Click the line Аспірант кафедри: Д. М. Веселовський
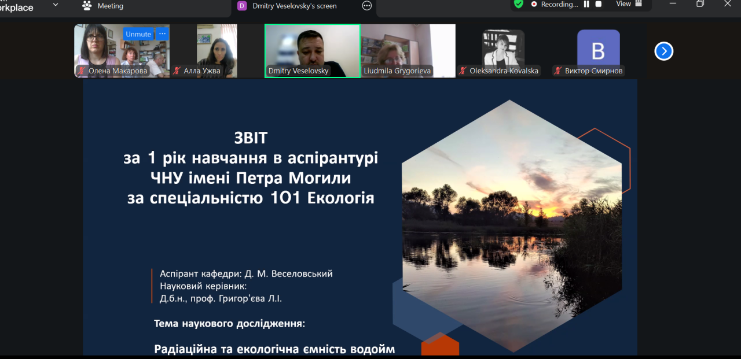 [x=246, y=273]
